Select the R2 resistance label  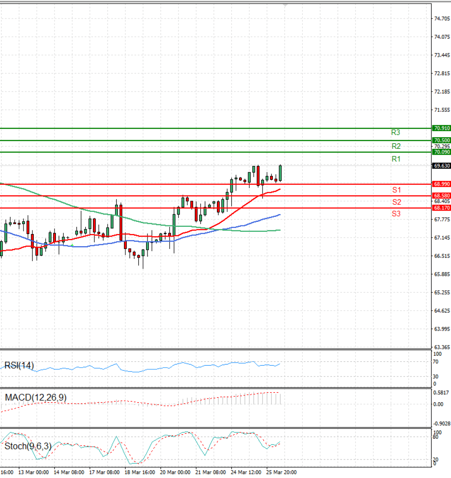coord(396,146)
